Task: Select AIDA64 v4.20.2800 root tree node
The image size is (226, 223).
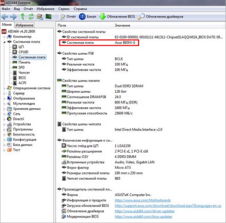Action: tap(18, 31)
